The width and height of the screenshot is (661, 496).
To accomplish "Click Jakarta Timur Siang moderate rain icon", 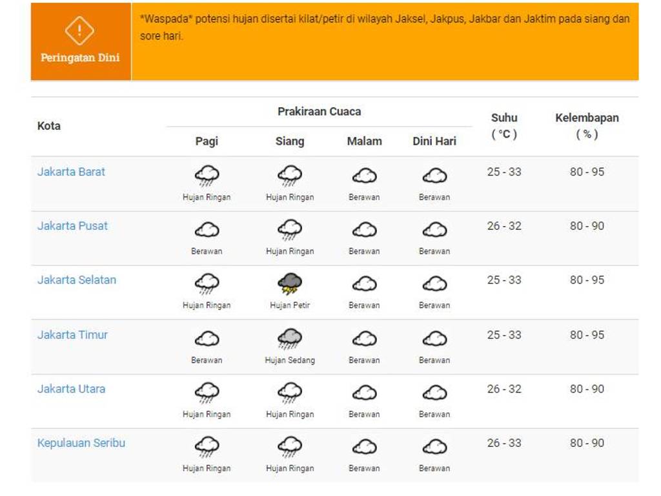I will click(x=290, y=338).
